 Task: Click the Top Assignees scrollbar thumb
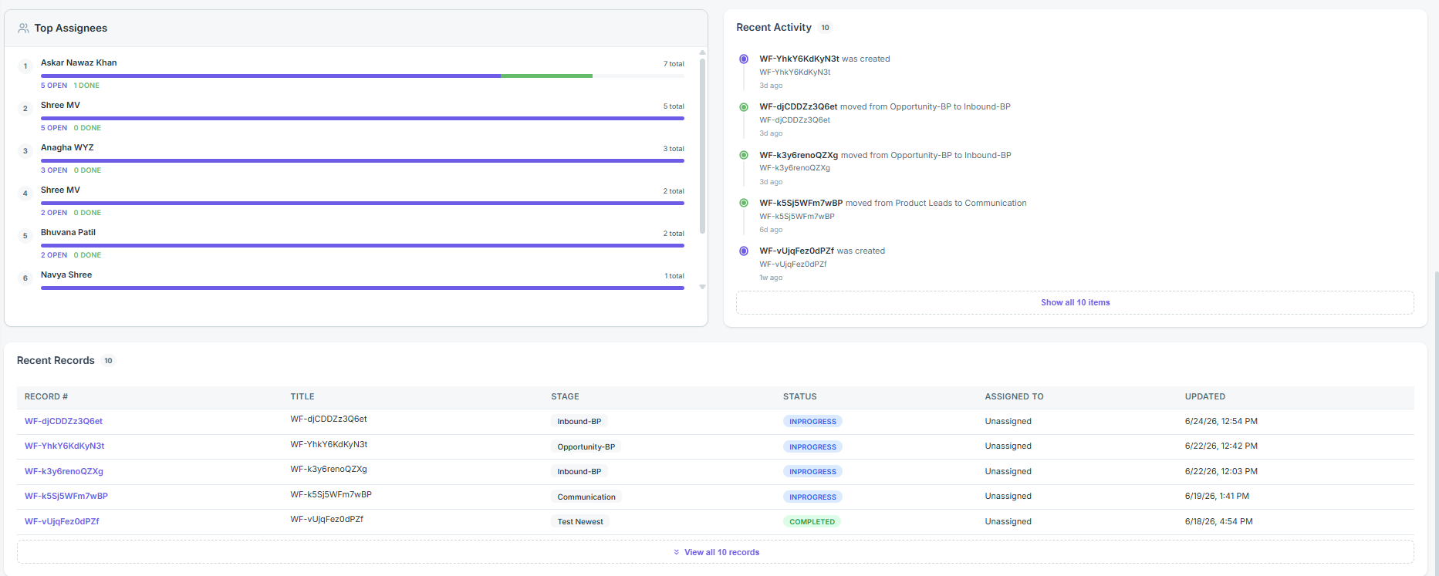click(702, 146)
